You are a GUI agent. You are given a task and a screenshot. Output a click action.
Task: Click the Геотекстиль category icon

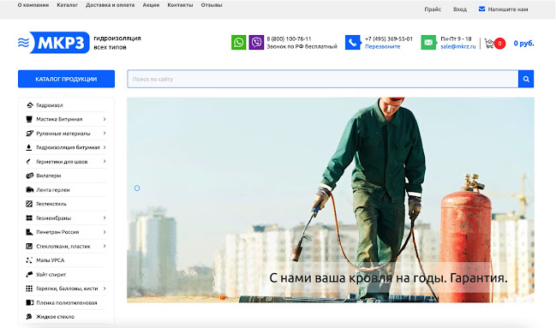[29, 204]
